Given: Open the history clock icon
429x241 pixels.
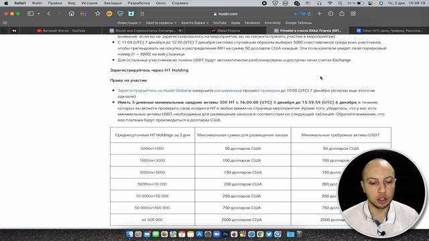Looking at the screenshot, I should tap(330, 13).
